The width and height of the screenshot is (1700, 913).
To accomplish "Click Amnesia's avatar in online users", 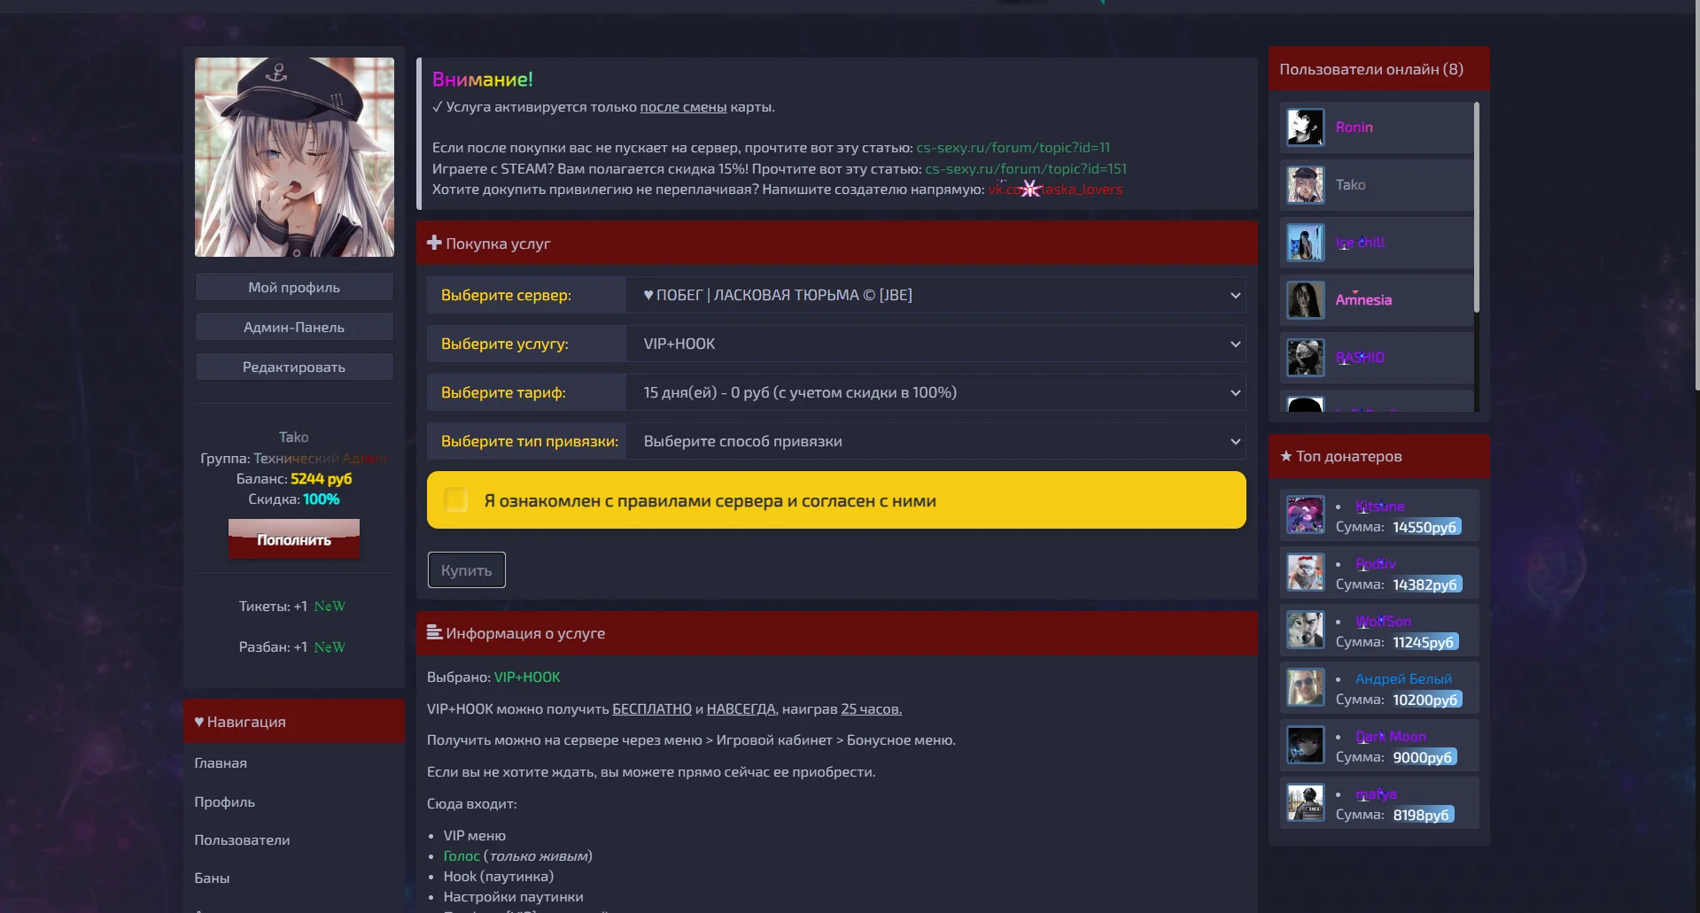I will point(1305,300).
